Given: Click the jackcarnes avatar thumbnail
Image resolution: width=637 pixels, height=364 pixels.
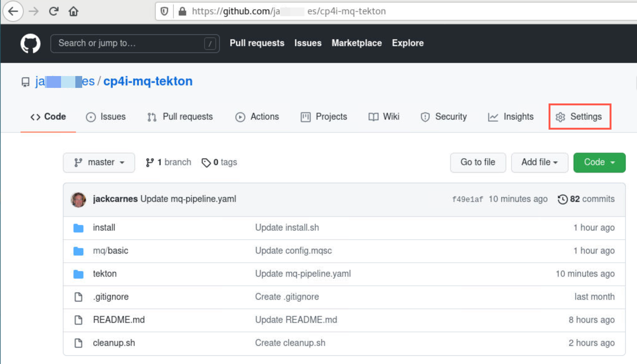Looking at the screenshot, I should click(x=78, y=199).
